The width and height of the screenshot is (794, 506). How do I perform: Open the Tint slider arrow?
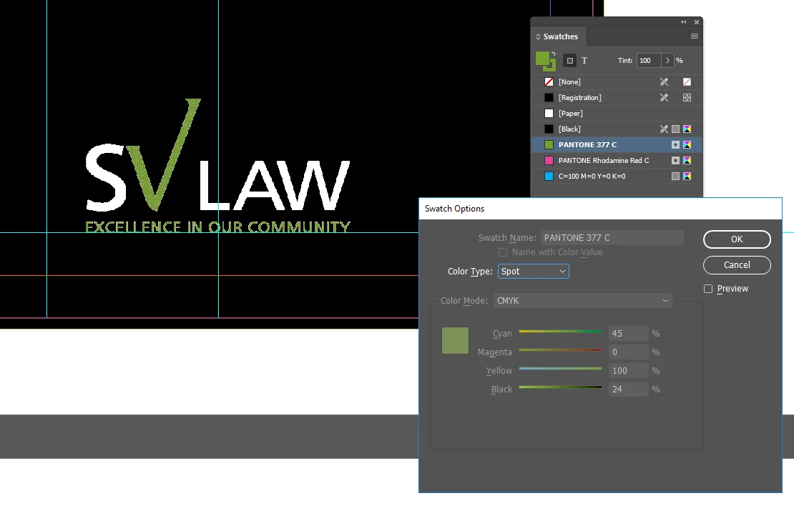(667, 61)
